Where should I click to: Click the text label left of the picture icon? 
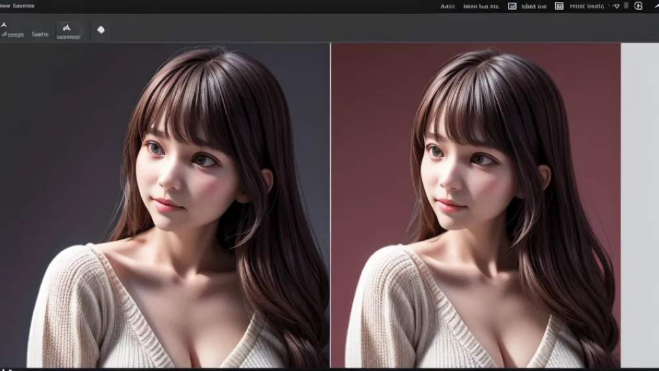click(x=481, y=7)
